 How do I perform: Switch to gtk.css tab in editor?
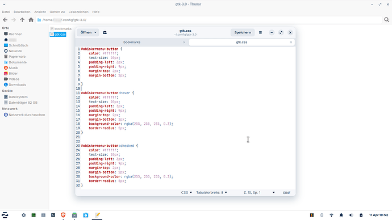[241, 42]
